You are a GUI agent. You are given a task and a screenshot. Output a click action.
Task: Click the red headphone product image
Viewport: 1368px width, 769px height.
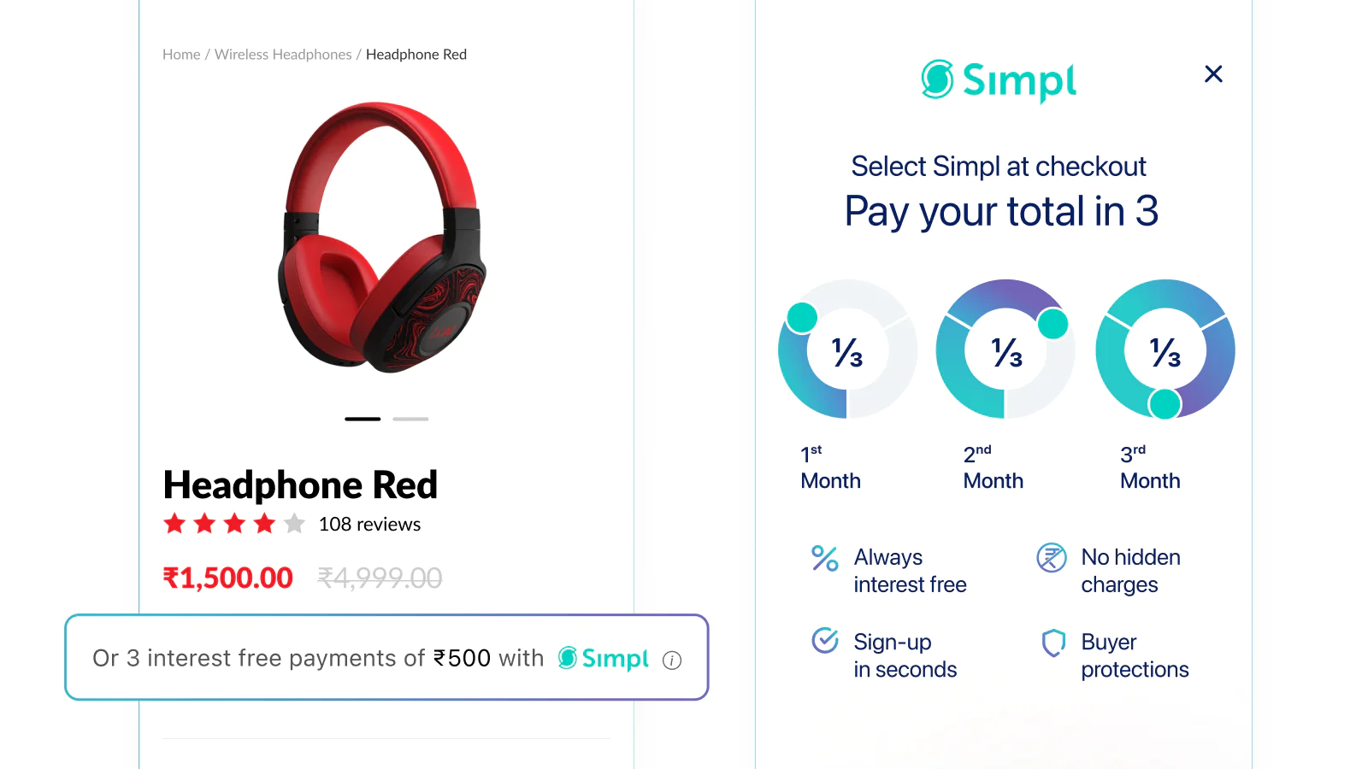[381, 238]
